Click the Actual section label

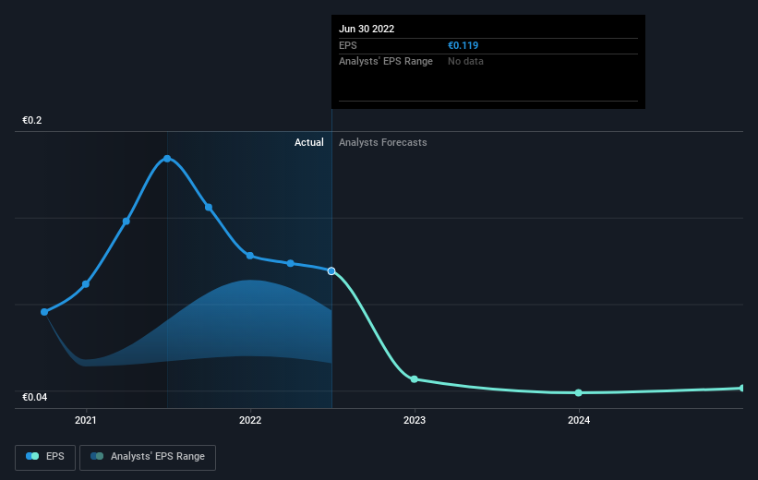click(309, 142)
